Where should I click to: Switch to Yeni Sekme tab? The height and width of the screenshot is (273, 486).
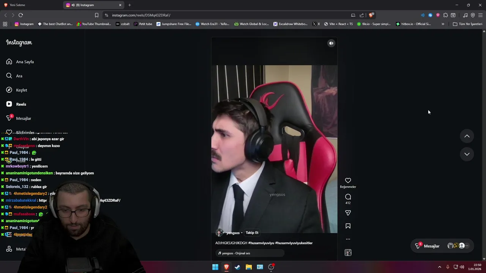click(30, 5)
